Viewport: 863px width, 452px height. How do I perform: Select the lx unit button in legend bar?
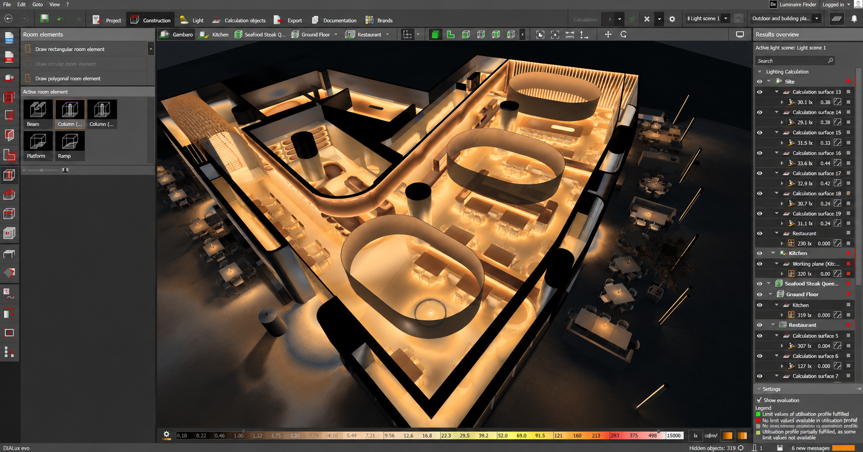coord(695,436)
